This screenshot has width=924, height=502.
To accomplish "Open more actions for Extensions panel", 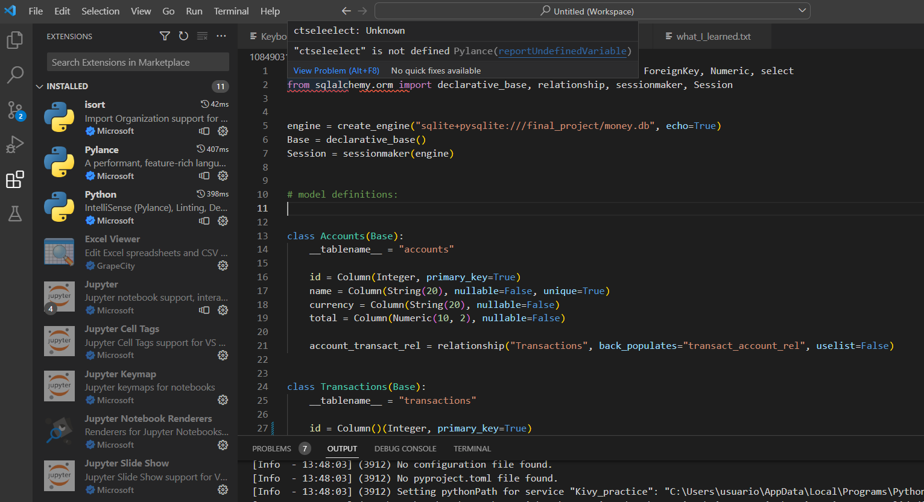I will (221, 36).
